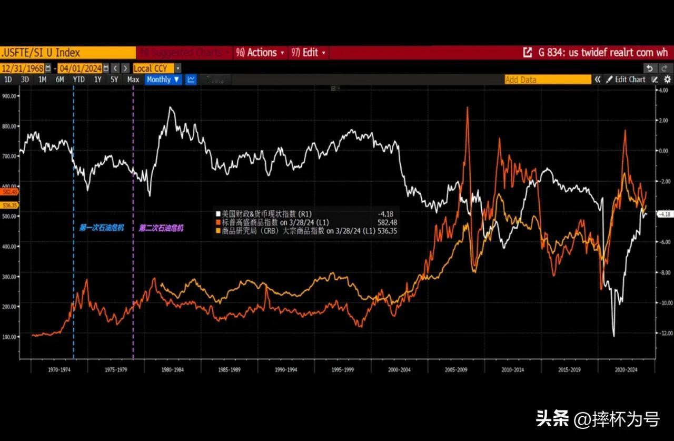674x441 pixels.
Task: Select the 1Y range tab
Action: click(97, 80)
